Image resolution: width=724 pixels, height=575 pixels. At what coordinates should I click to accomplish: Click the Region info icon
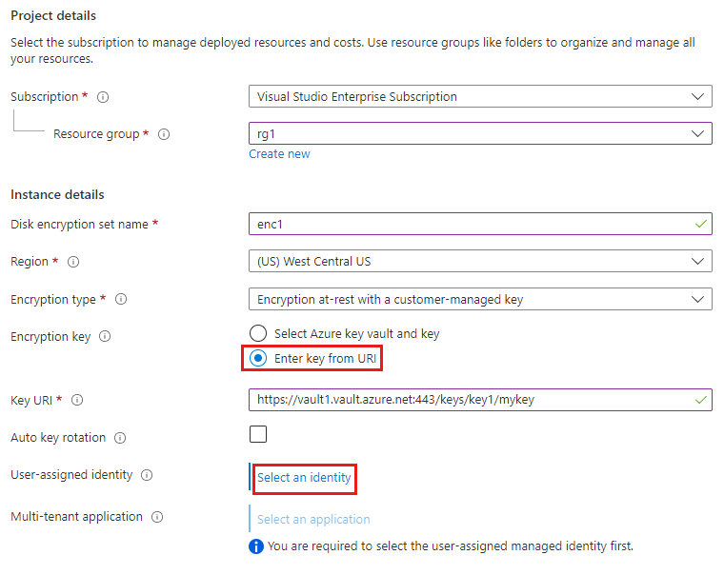pyautogui.click(x=73, y=262)
